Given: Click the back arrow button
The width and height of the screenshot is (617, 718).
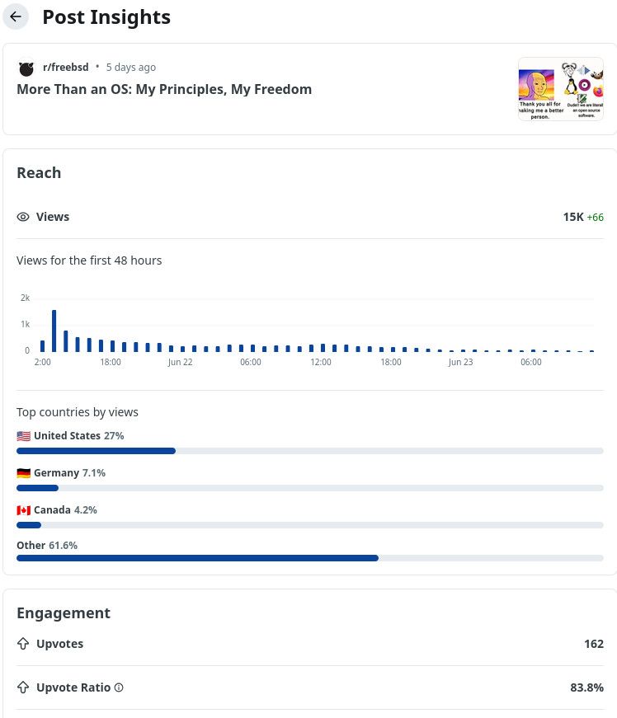Looking at the screenshot, I should pos(16,17).
